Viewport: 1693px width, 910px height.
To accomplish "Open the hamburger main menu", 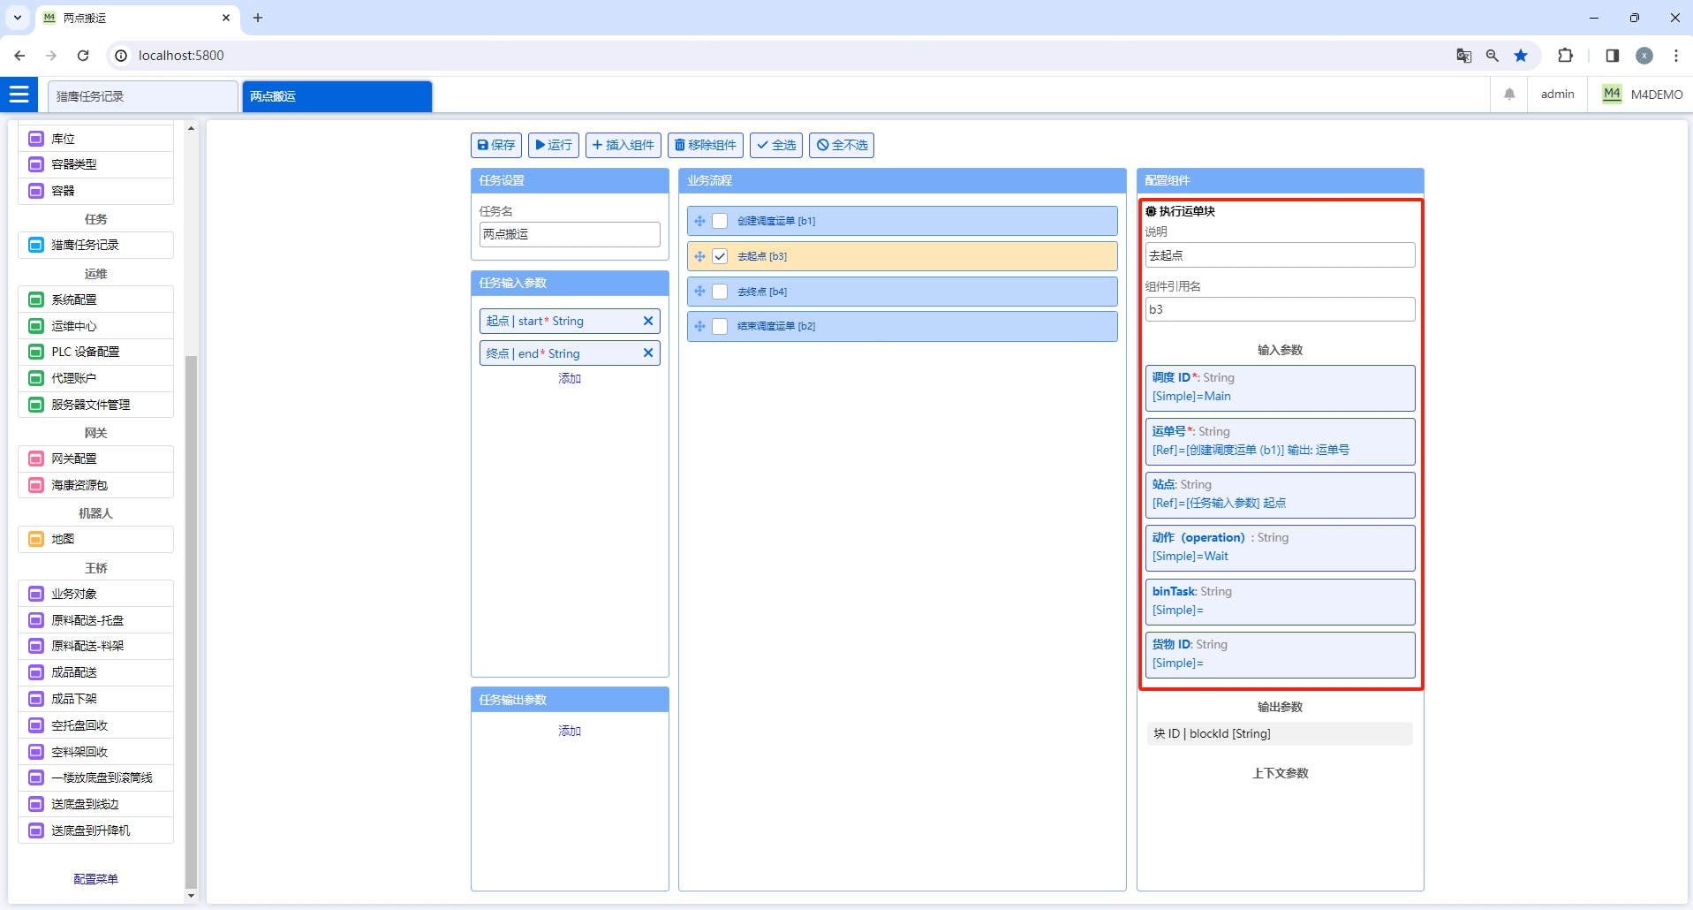I will point(19,95).
